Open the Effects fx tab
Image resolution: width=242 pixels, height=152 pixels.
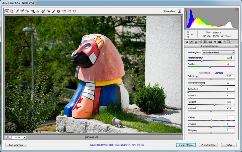click(x=215, y=42)
